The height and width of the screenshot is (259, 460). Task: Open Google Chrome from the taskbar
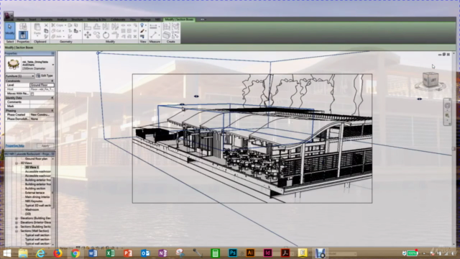point(75,253)
